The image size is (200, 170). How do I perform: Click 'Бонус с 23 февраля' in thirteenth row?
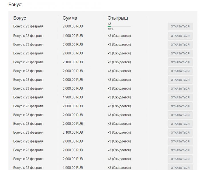[x=28, y=133]
